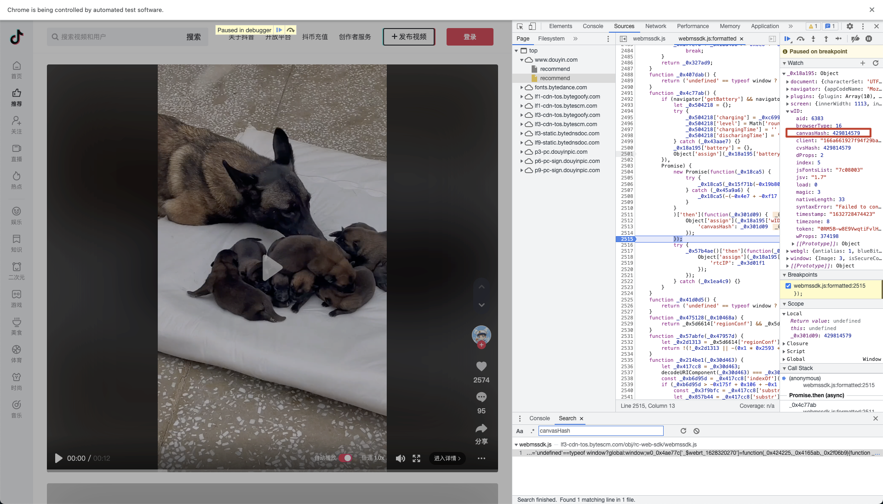Image resolution: width=883 pixels, height=504 pixels.
Task: Open the Filesystem navigator tab
Action: coord(551,39)
